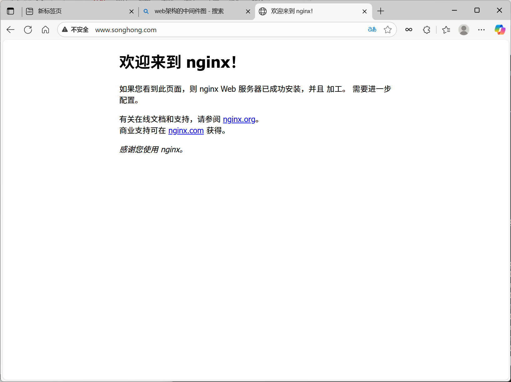Open the Copilot sidebar
The width and height of the screenshot is (511, 382).
500,30
